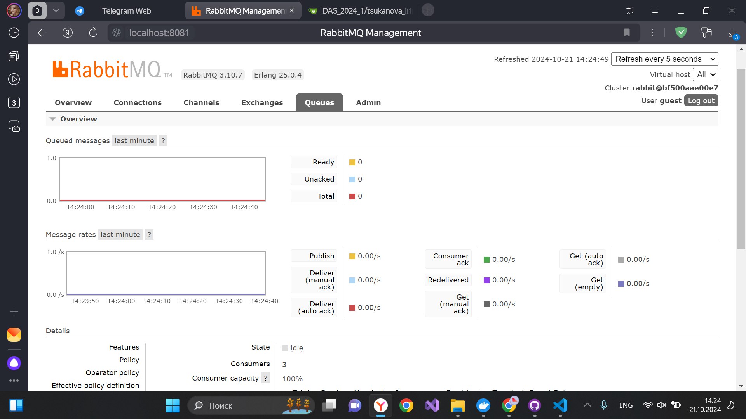This screenshot has width=746, height=419.
Task: Click the red Total color swatch
Action: (x=352, y=196)
